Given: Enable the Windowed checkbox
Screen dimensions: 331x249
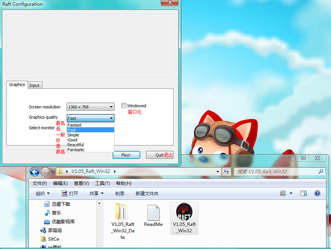Looking at the screenshot, I should coord(124,106).
